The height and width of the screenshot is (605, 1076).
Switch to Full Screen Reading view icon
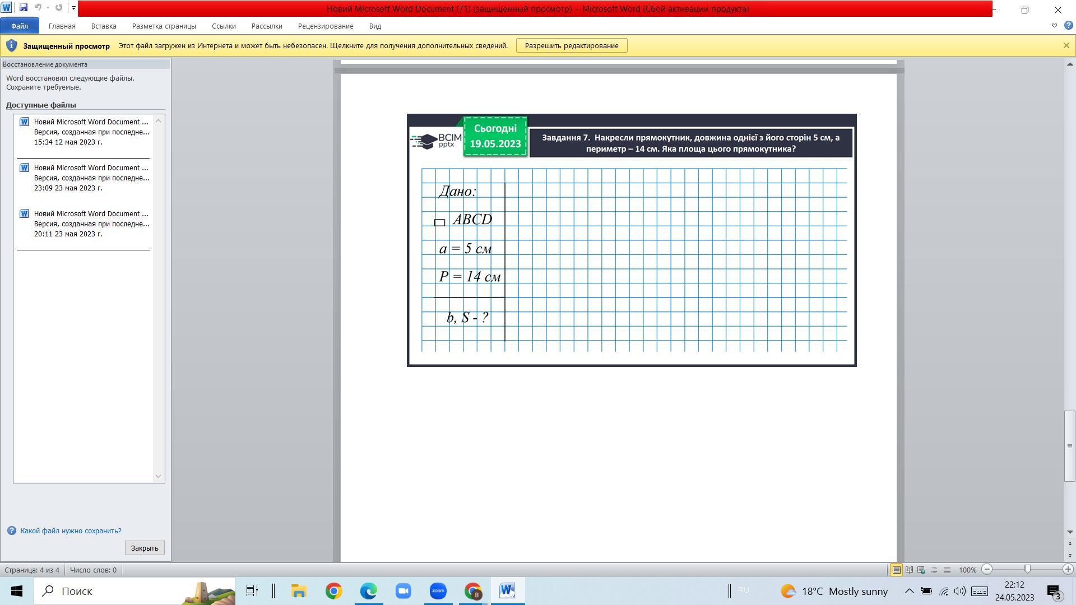point(909,570)
